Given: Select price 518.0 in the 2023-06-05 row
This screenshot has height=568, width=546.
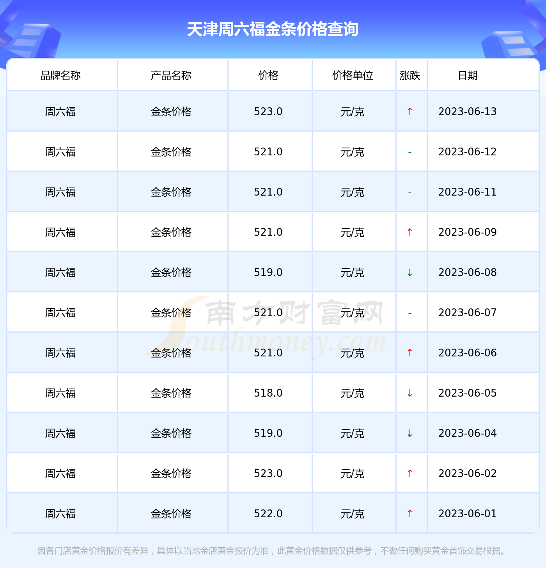Looking at the screenshot, I should [x=268, y=393].
